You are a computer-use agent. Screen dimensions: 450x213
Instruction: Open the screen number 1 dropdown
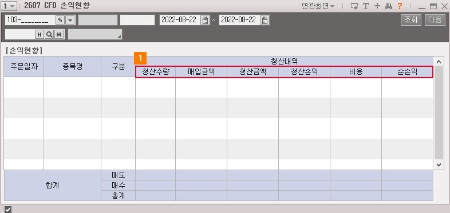[10, 6]
